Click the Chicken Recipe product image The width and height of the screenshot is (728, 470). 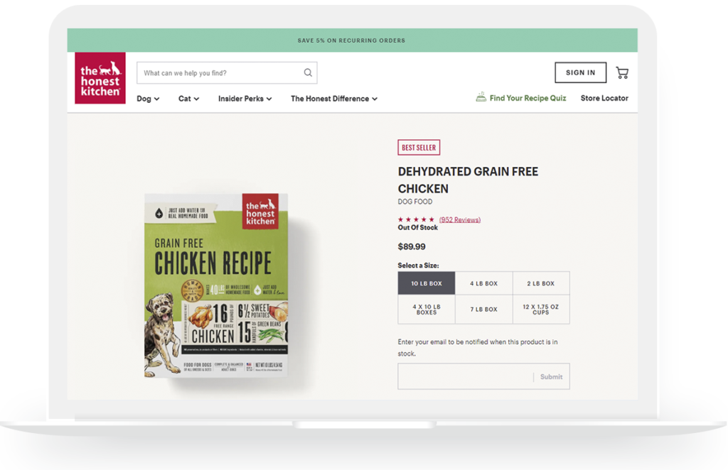click(x=216, y=285)
